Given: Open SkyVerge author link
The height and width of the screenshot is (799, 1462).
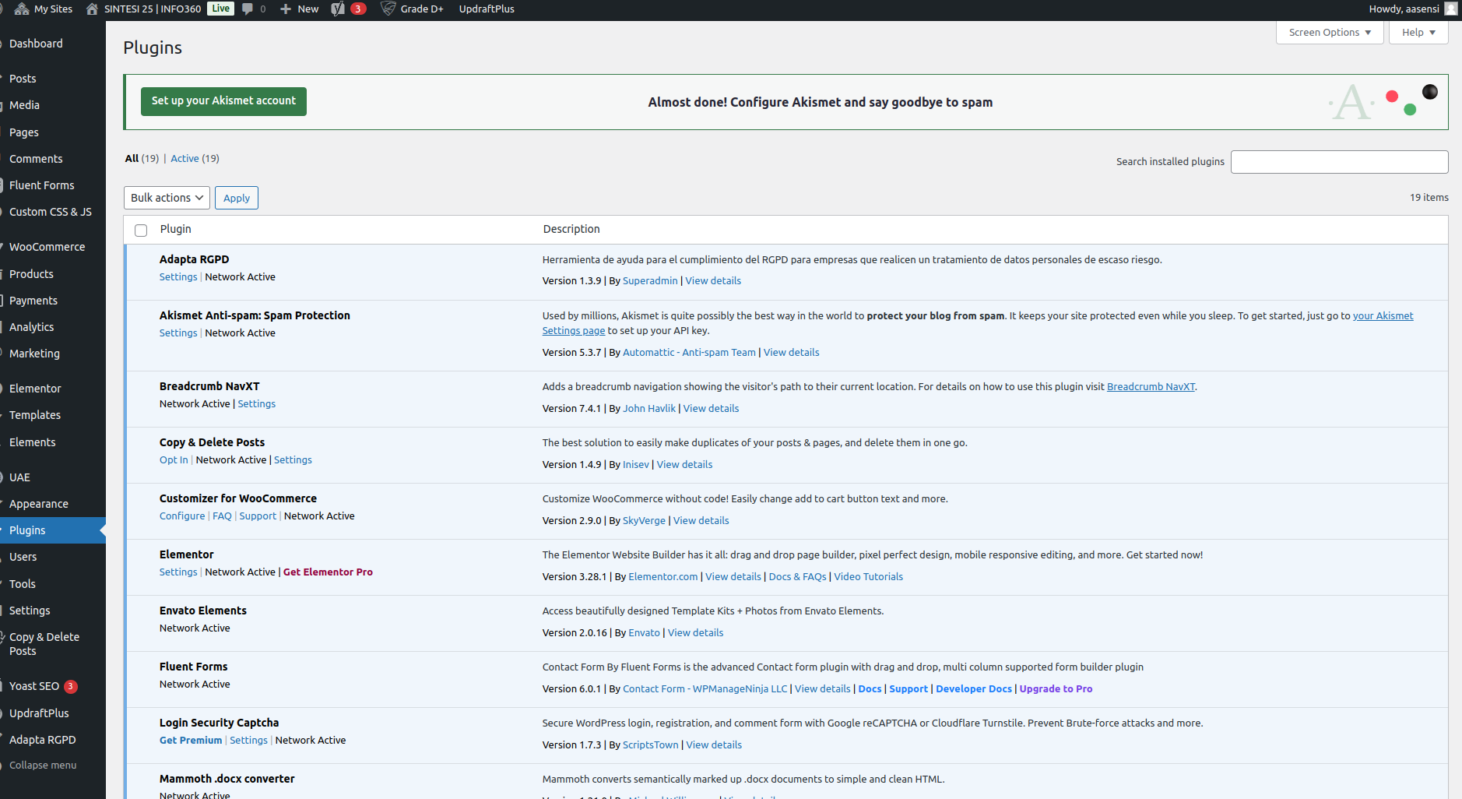Looking at the screenshot, I should (644, 521).
